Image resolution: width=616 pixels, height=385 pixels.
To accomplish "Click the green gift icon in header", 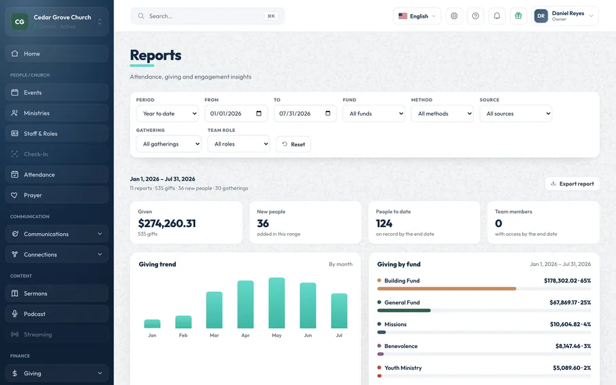I will [x=519, y=16].
